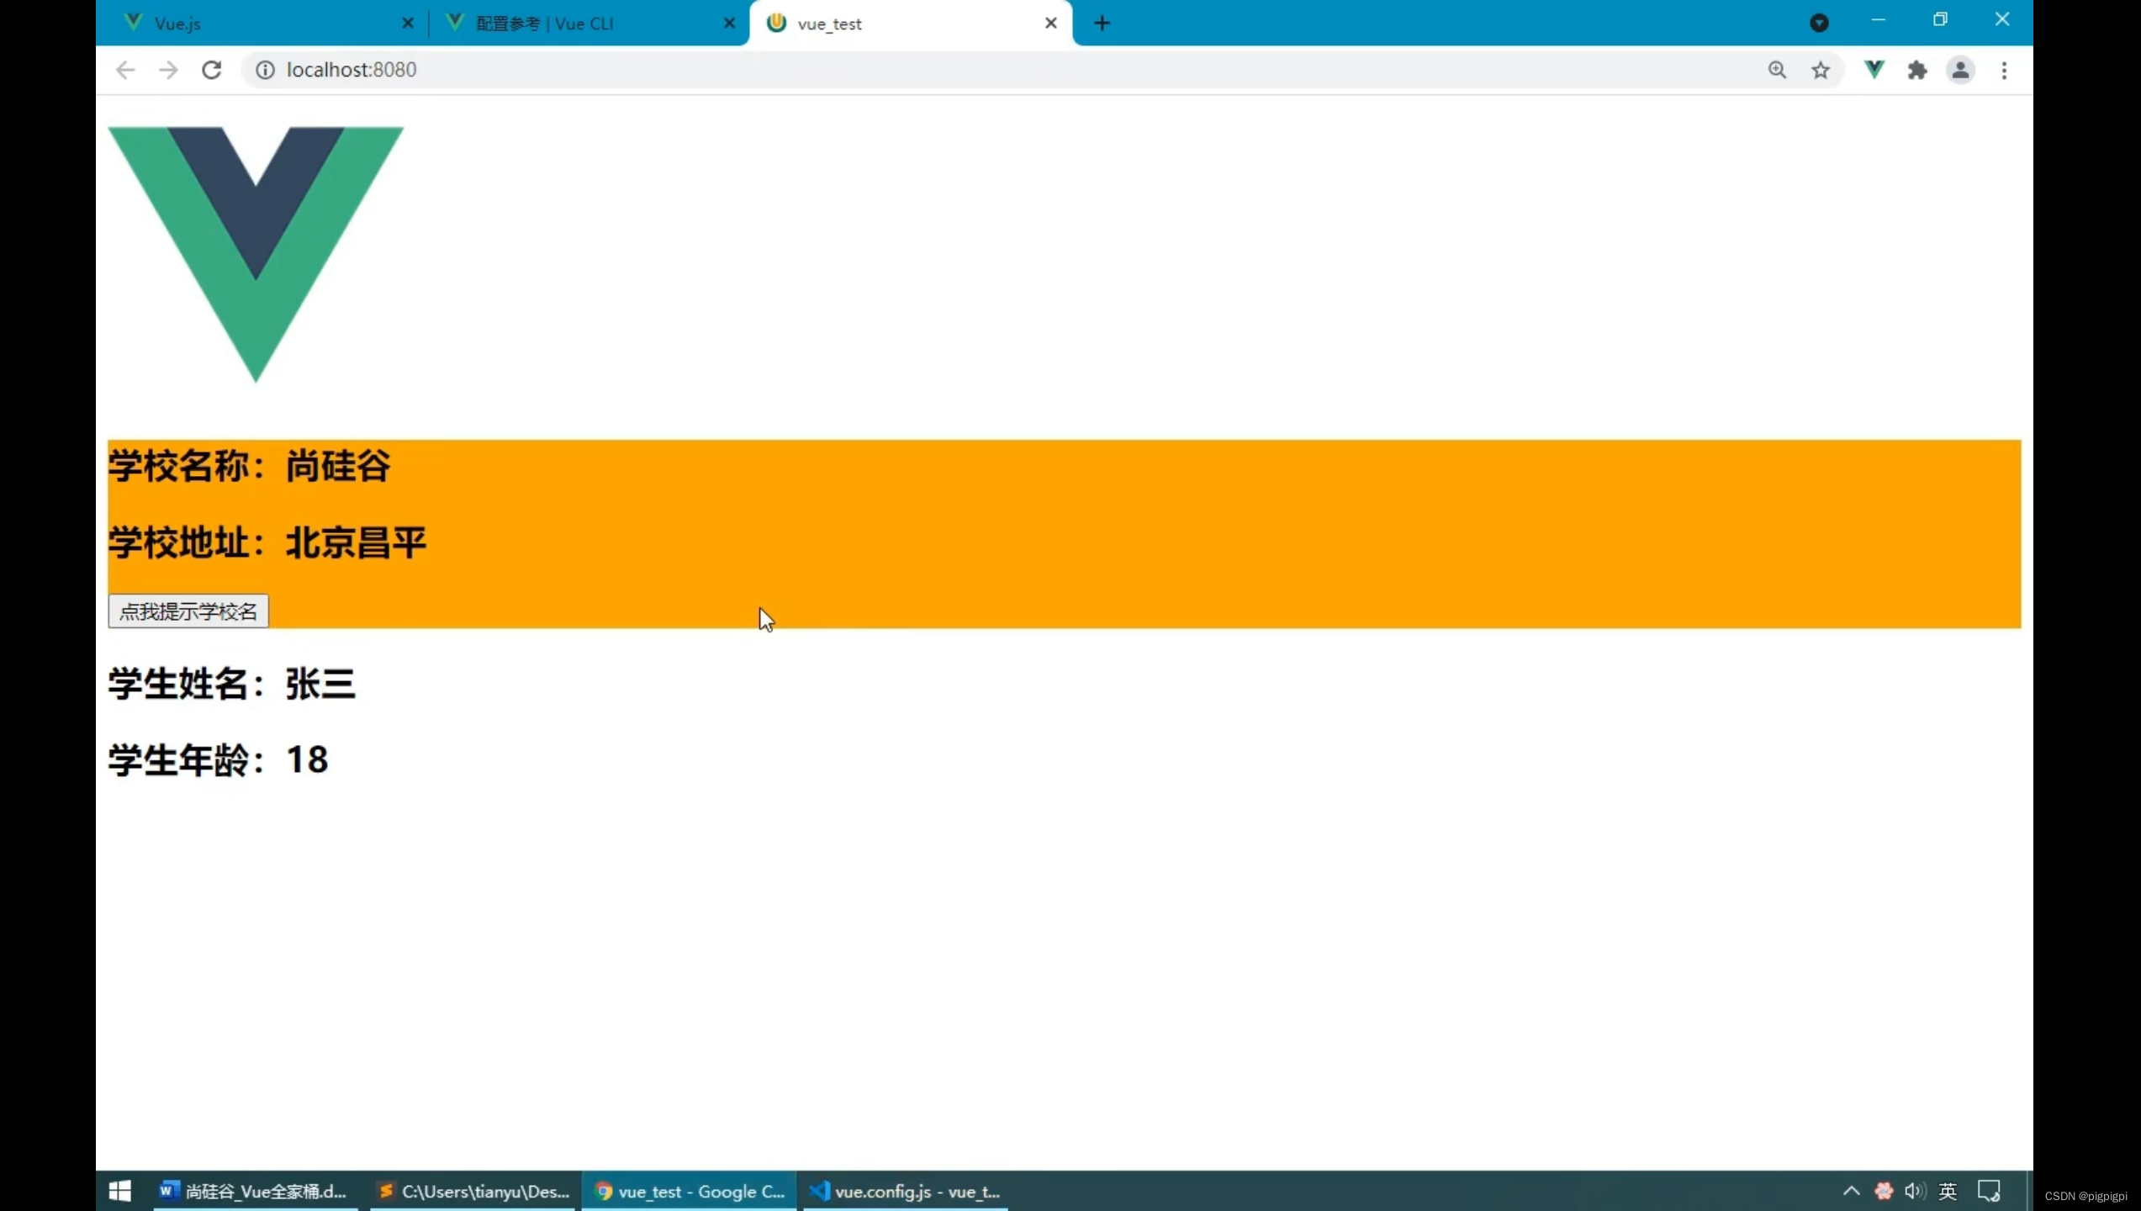Close the 配置参考 | Vue CLI tab
Screen dimensions: 2141x1211
729,24
